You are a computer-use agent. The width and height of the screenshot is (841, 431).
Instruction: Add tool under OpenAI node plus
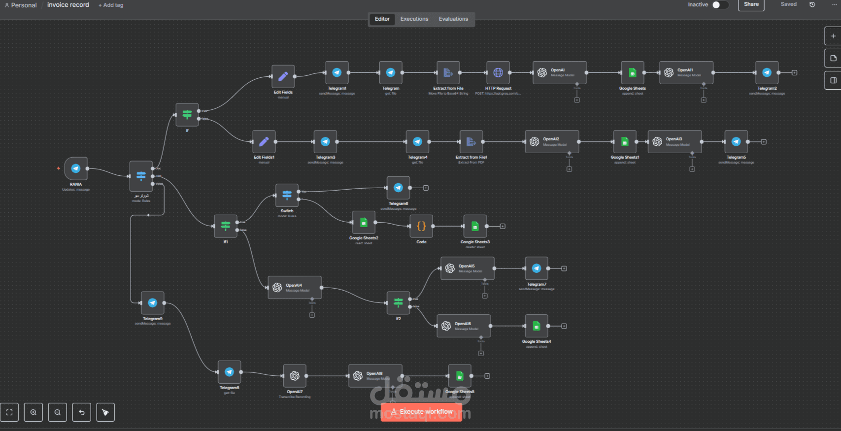coord(577,100)
